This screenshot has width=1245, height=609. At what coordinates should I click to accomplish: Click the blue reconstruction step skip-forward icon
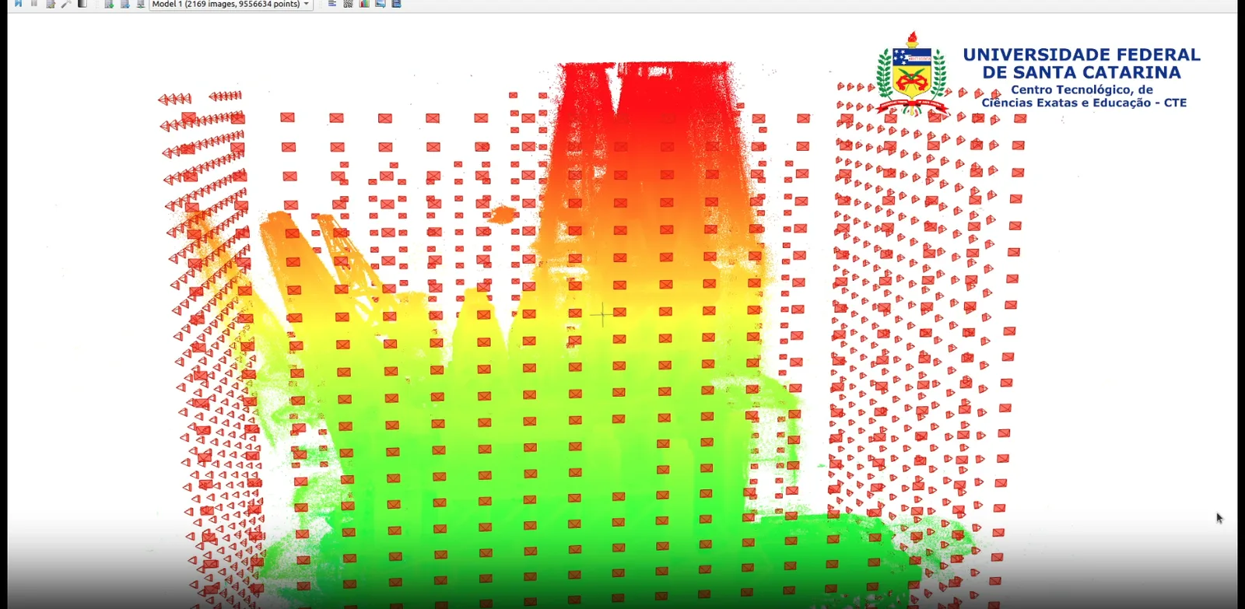coord(18,4)
